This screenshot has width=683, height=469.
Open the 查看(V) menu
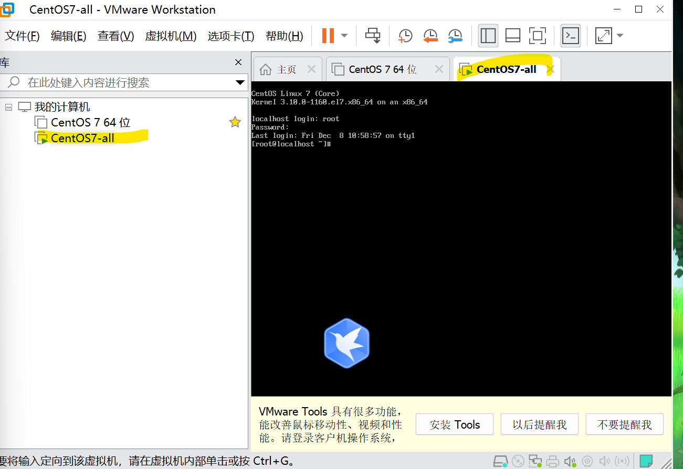point(116,36)
